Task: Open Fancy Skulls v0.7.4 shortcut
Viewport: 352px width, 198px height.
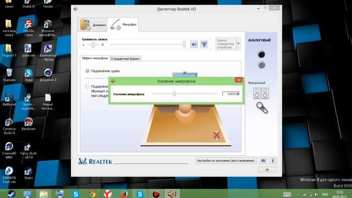Action: [x=29, y=150]
